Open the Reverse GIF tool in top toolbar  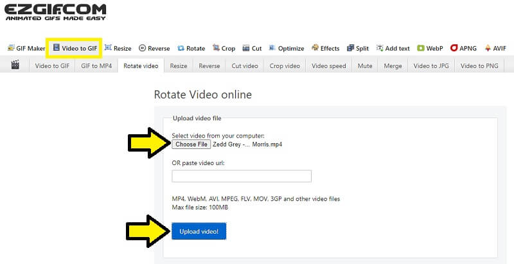[x=154, y=48]
